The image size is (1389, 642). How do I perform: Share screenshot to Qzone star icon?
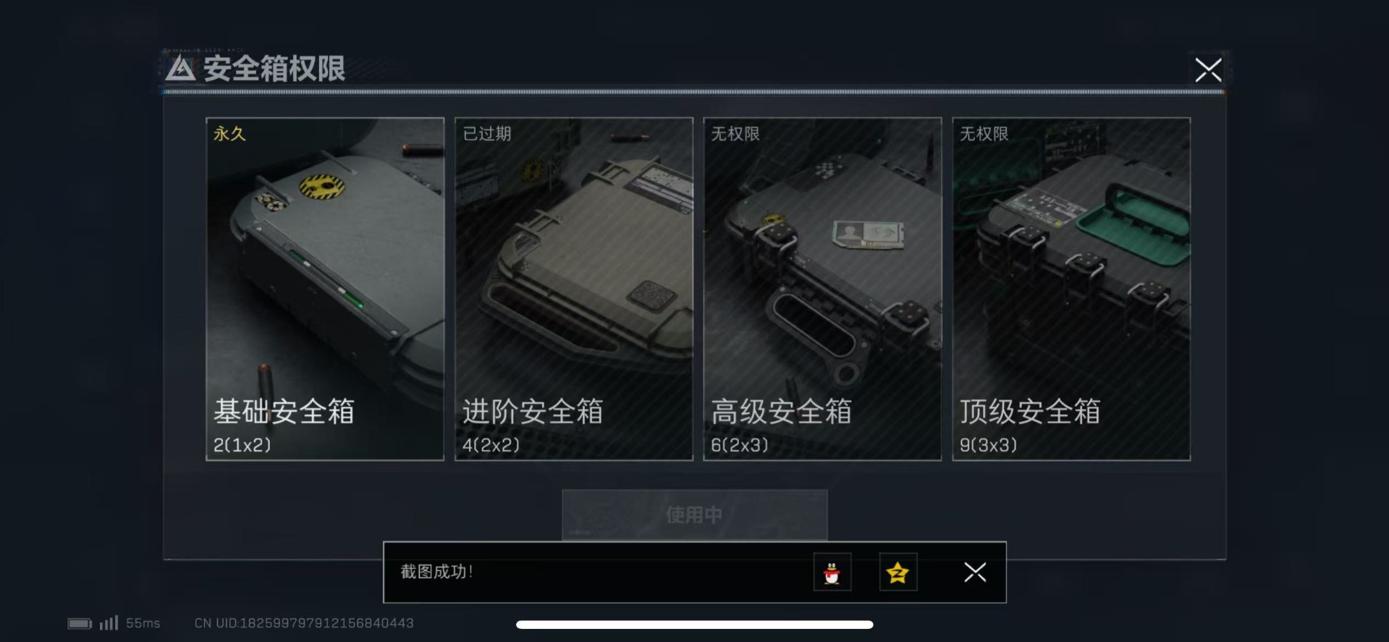coord(898,573)
